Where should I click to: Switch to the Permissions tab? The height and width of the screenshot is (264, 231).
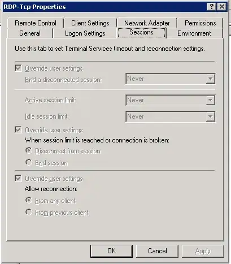[x=201, y=23]
